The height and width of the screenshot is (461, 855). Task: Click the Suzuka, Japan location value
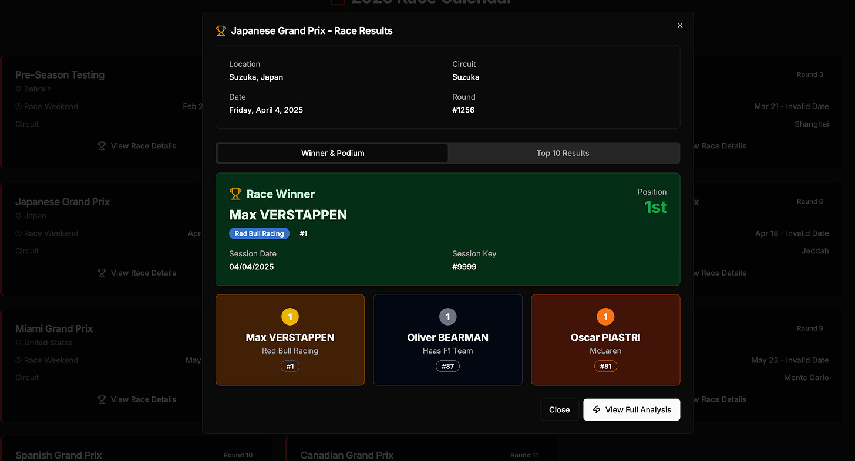(x=256, y=77)
